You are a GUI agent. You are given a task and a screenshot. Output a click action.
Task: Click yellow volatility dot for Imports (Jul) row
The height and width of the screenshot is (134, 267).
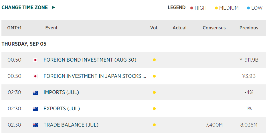pos(154,92)
